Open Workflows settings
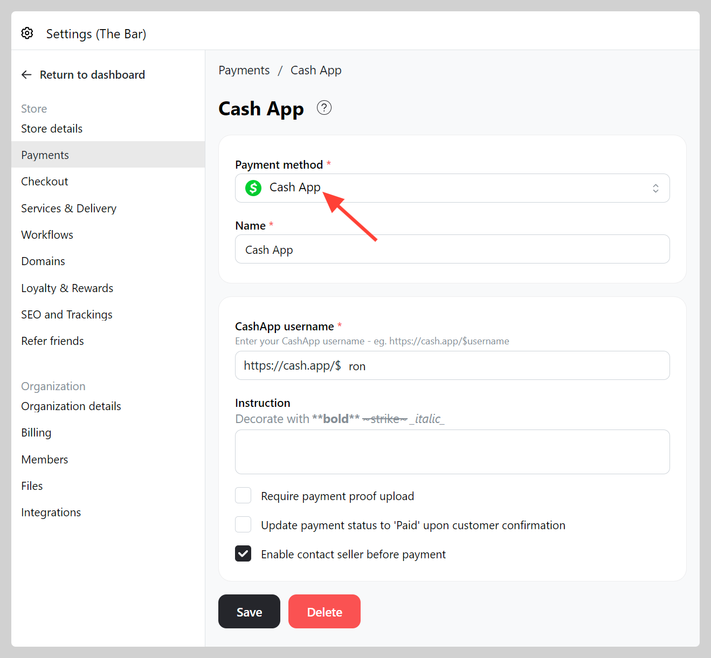The width and height of the screenshot is (711, 658). [x=47, y=235]
